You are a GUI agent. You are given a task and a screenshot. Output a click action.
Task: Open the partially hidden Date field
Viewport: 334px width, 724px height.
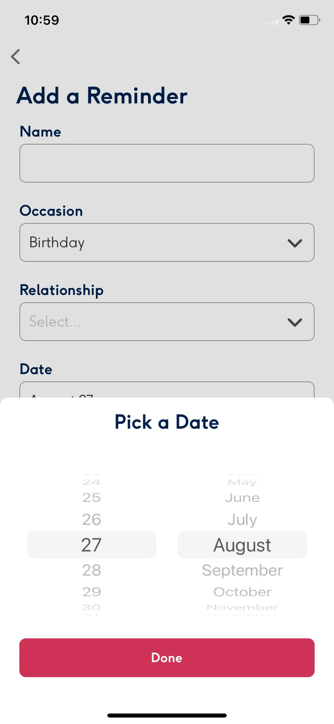tap(167, 390)
